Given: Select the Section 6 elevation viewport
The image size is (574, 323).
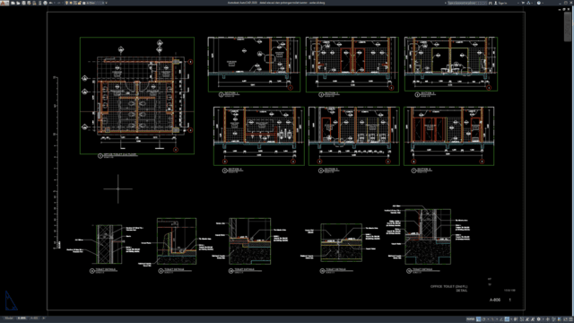Looking at the screenshot, I should [448, 135].
